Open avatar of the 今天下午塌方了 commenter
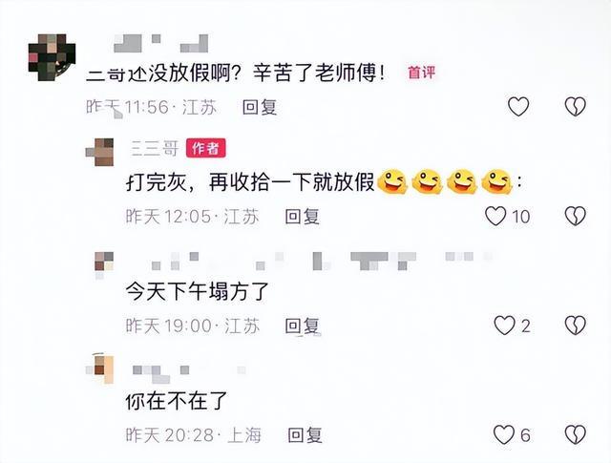611x463 pixels. pyautogui.click(x=104, y=263)
